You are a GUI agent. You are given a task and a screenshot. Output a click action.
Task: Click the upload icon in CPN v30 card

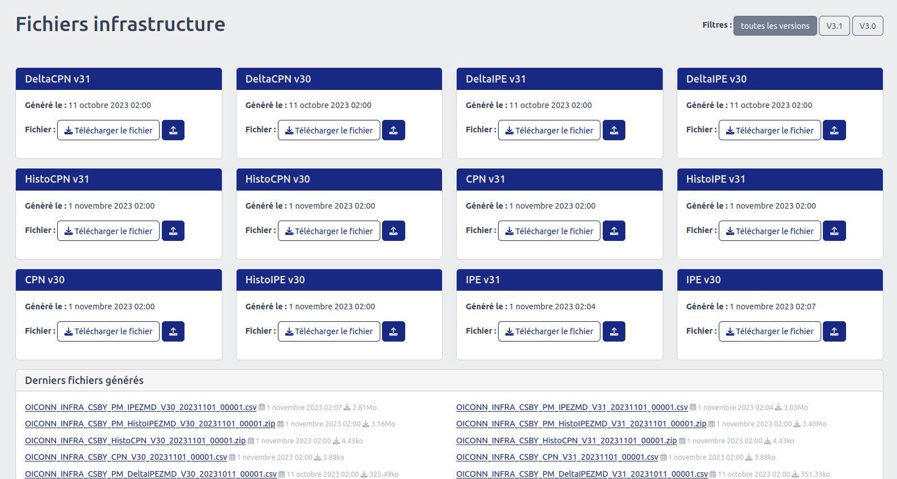tap(173, 331)
